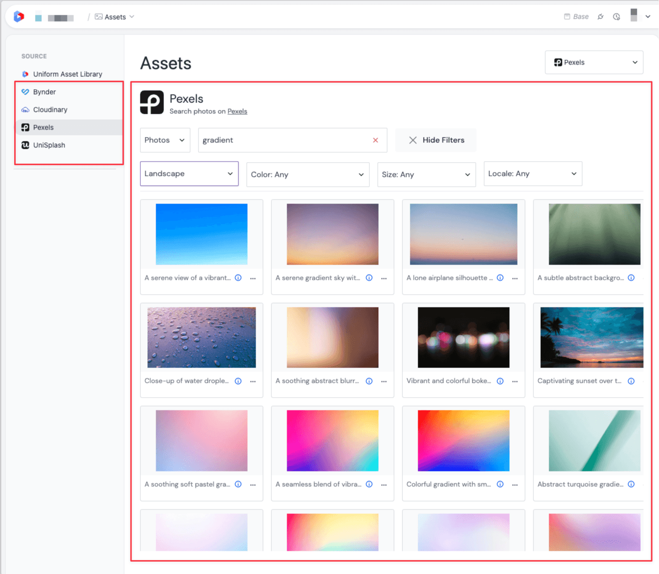Screen dimensions: 659x574
Task: Show info for 'Abstract turquoise gradie' image
Action: click(x=631, y=484)
